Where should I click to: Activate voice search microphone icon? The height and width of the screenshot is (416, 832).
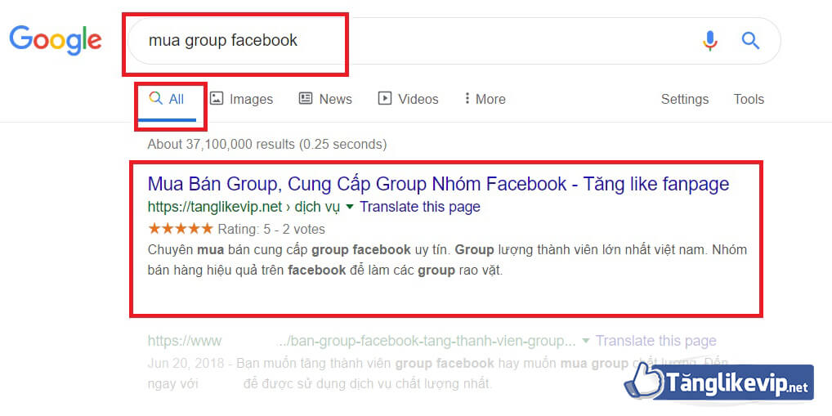[x=710, y=40]
